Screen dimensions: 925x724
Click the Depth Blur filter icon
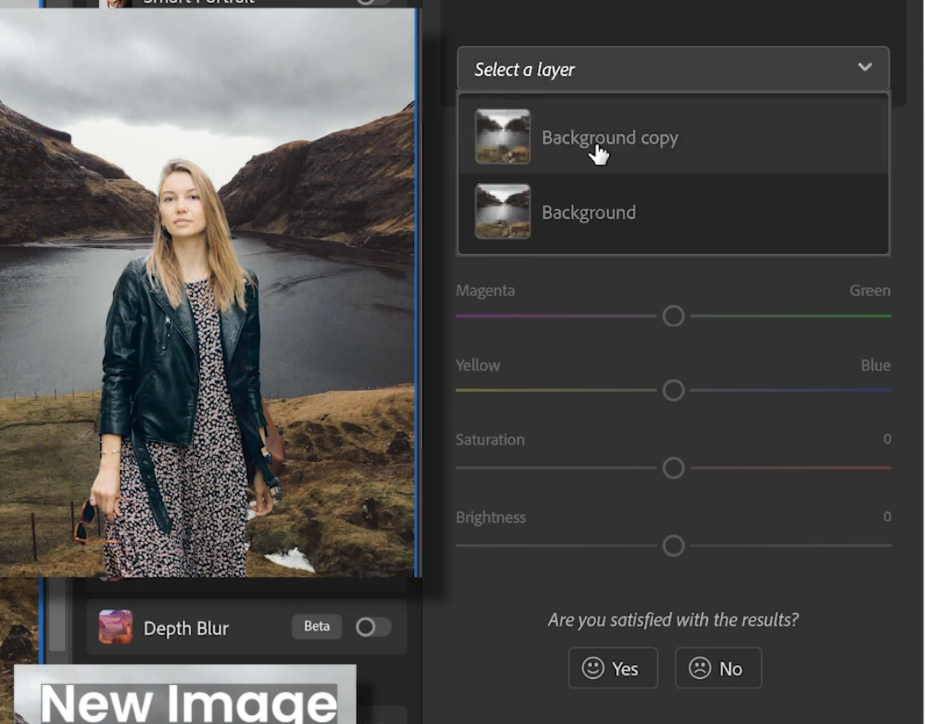click(x=116, y=627)
